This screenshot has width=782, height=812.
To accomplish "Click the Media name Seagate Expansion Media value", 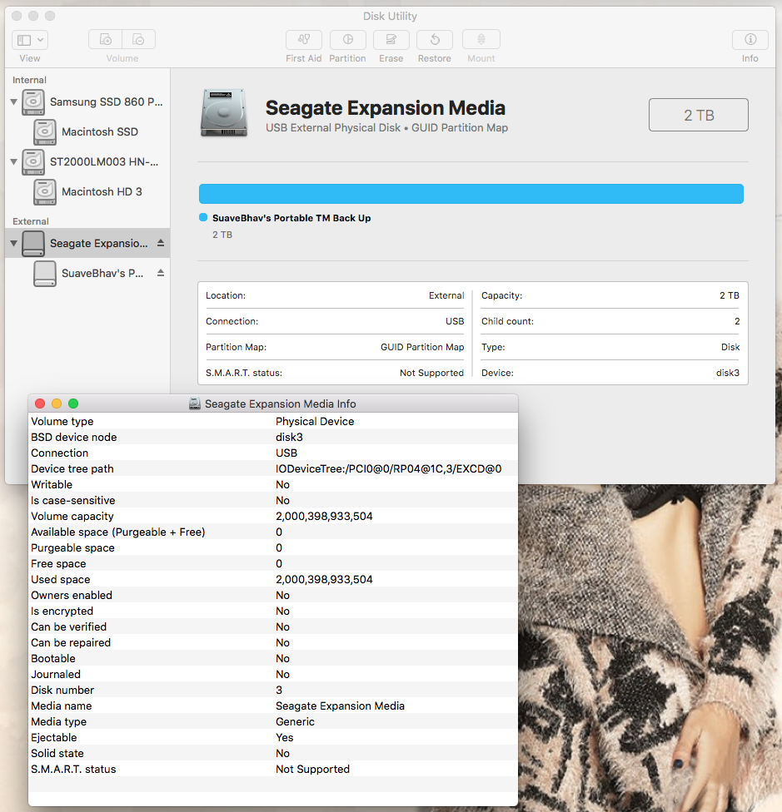I will [x=340, y=706].
